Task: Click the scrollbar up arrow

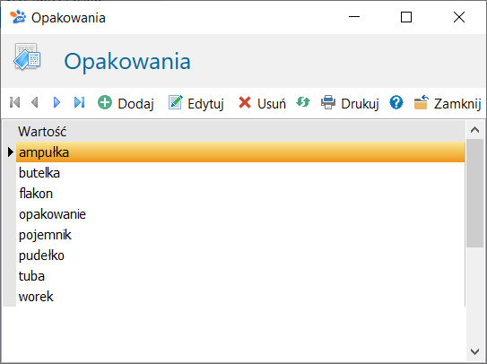Action: (x=474, y=130)
